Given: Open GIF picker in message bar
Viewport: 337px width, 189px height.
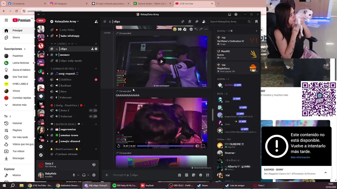Looking at the screenshot, I should 186,175.
